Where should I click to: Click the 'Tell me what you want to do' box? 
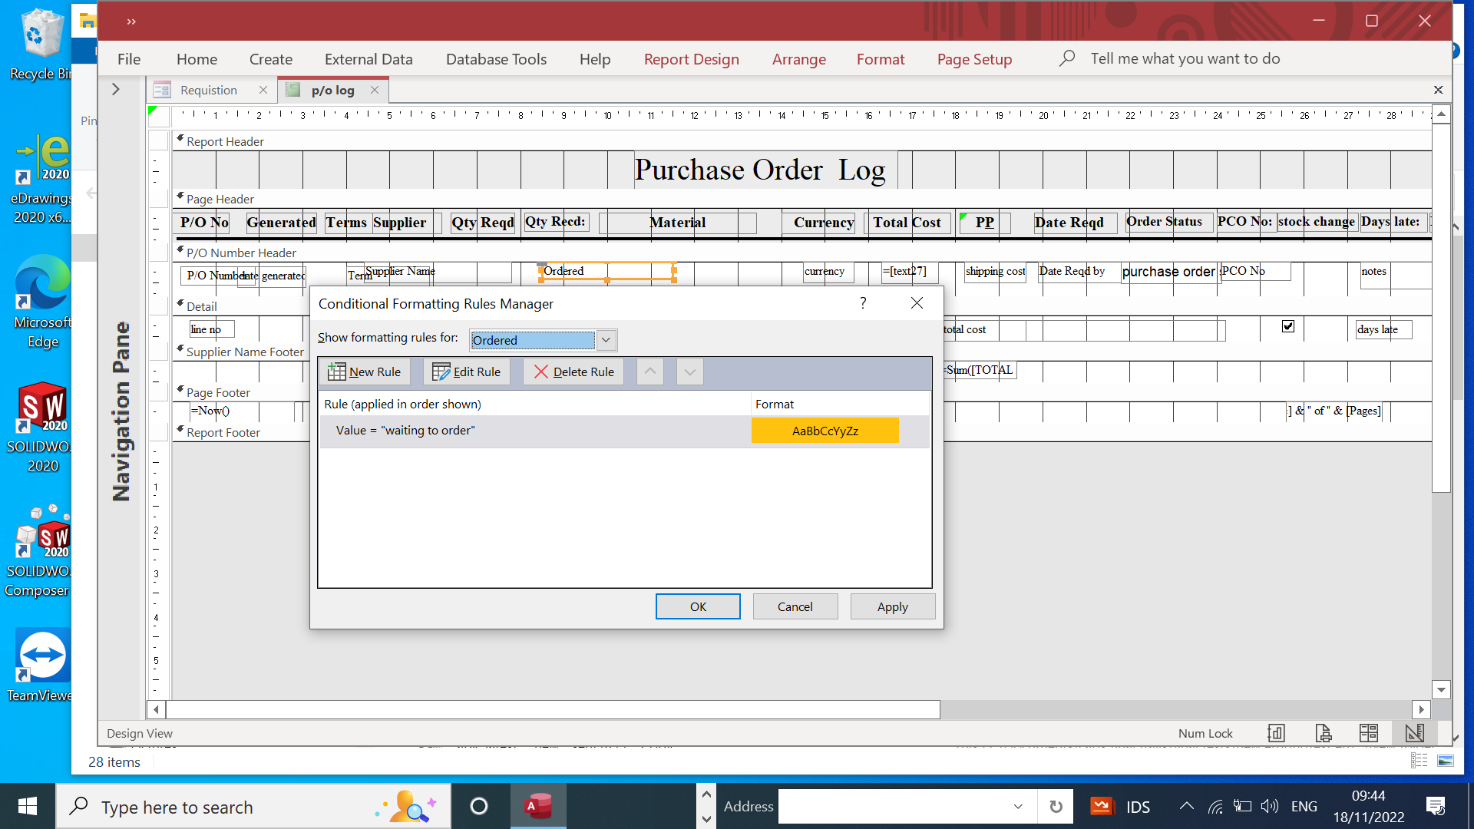click(x=1185, y=58)
